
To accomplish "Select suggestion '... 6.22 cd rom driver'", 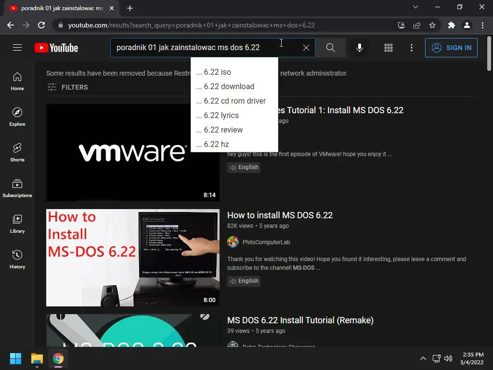I will [x=234, y=101].
